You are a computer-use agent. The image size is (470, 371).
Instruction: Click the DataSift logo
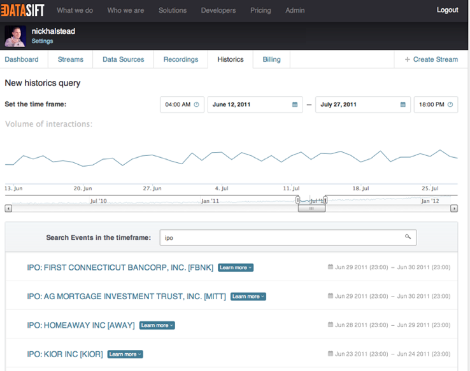[22, 10]
